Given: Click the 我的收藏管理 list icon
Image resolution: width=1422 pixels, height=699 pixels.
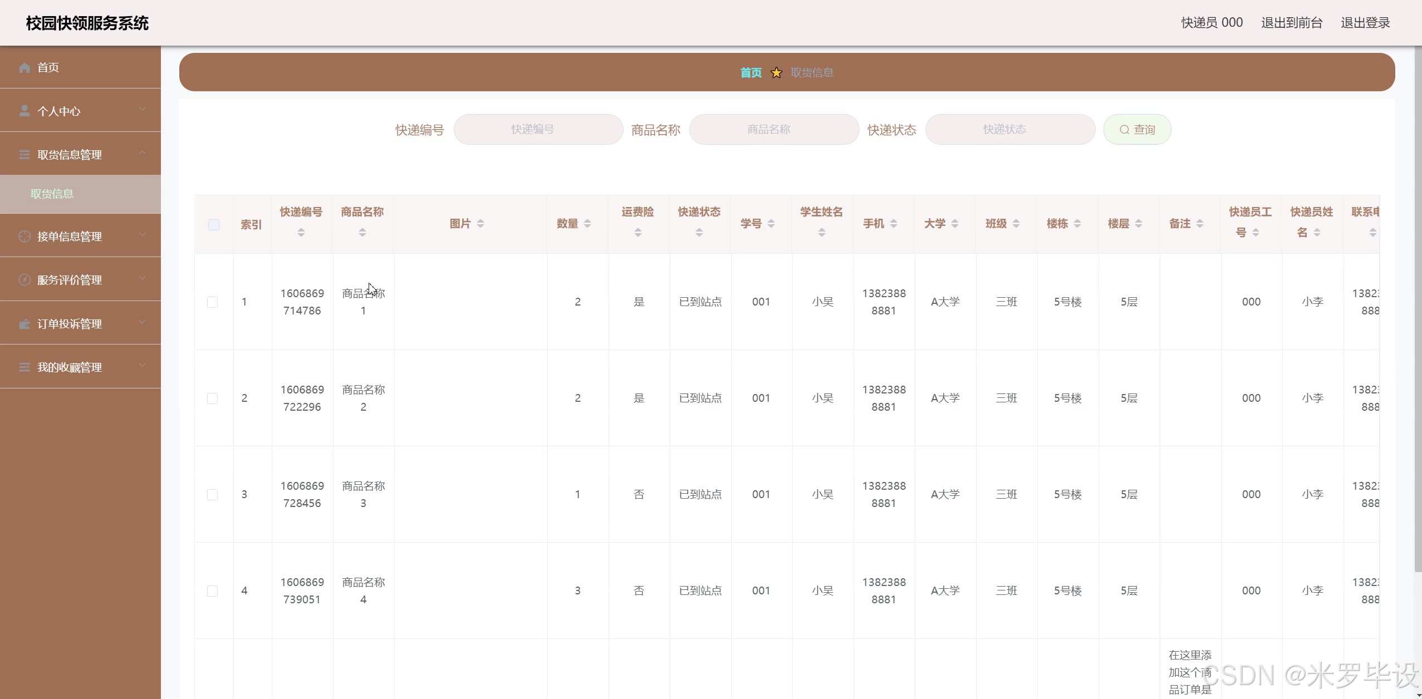Looking at the screenshot, I should click(x=24, y=367).
